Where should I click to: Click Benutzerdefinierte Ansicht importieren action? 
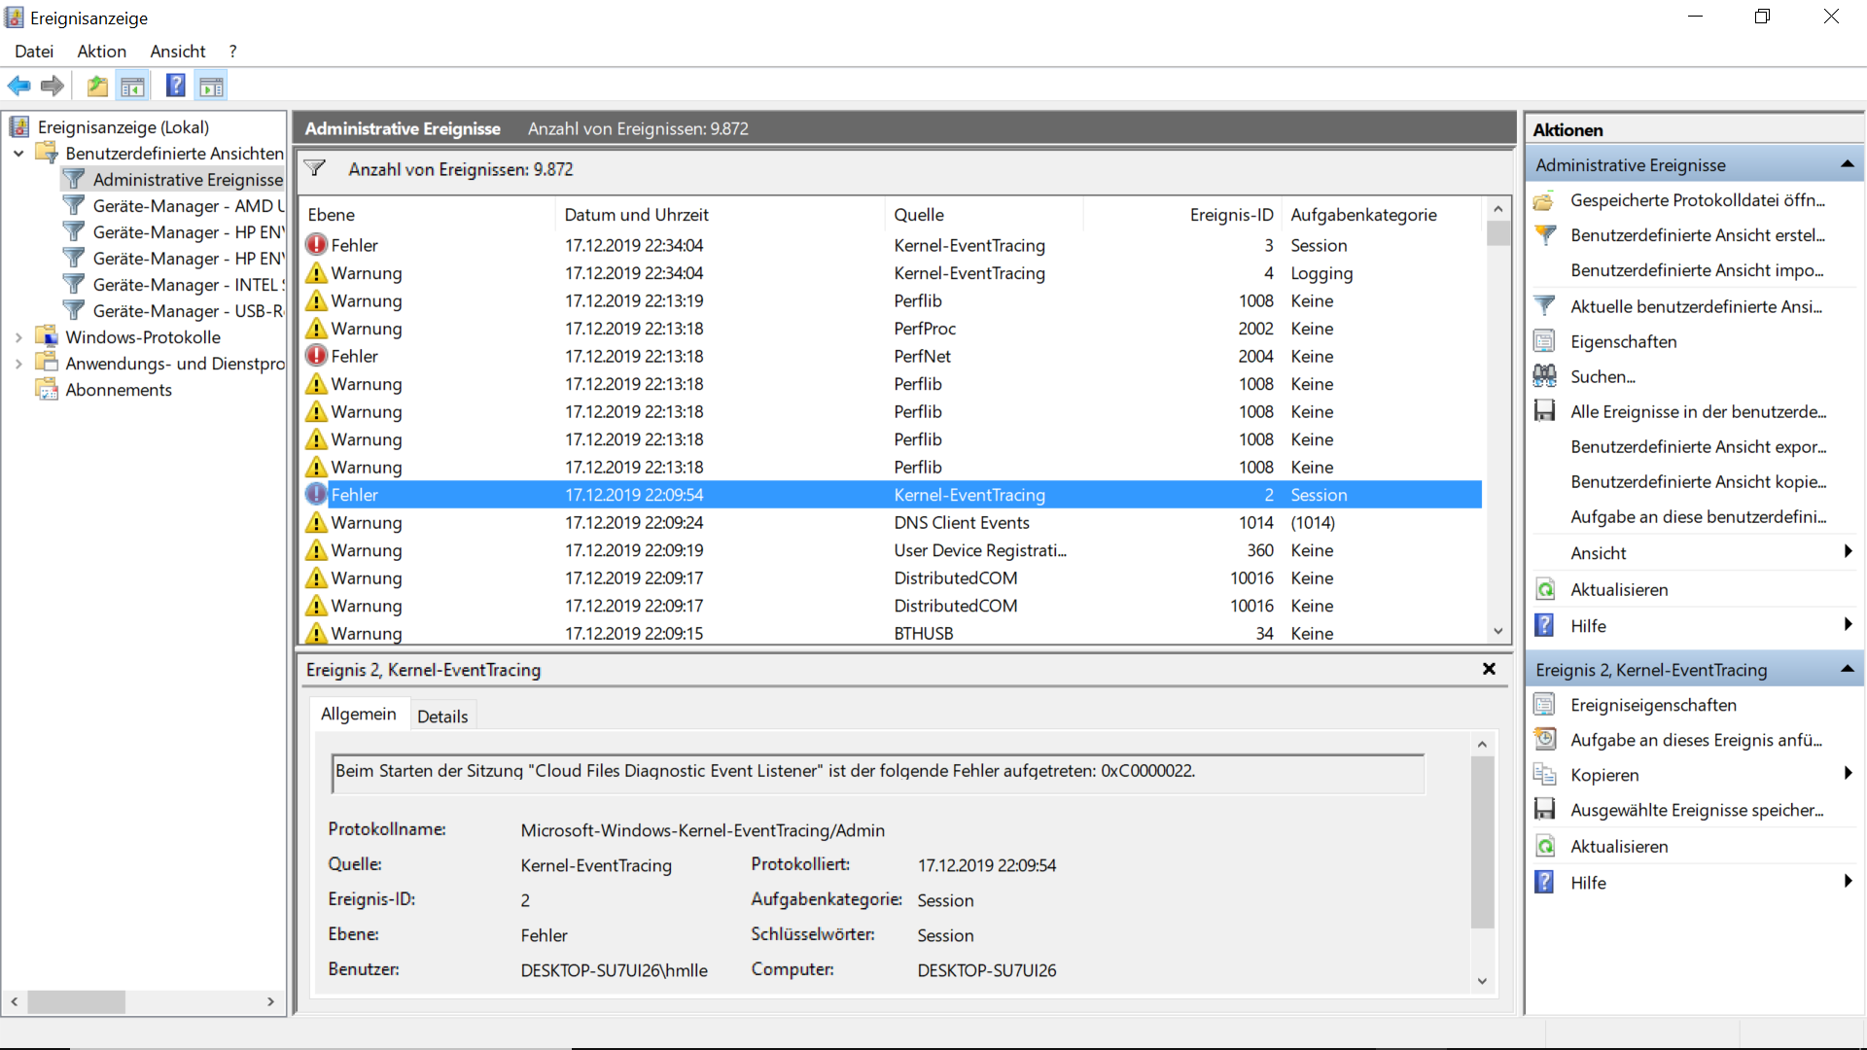(1697, 270)
